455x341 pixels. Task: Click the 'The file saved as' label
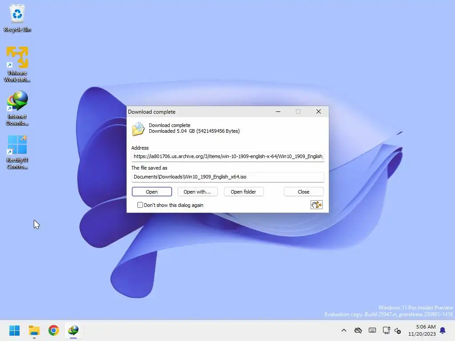click(149, 168)
